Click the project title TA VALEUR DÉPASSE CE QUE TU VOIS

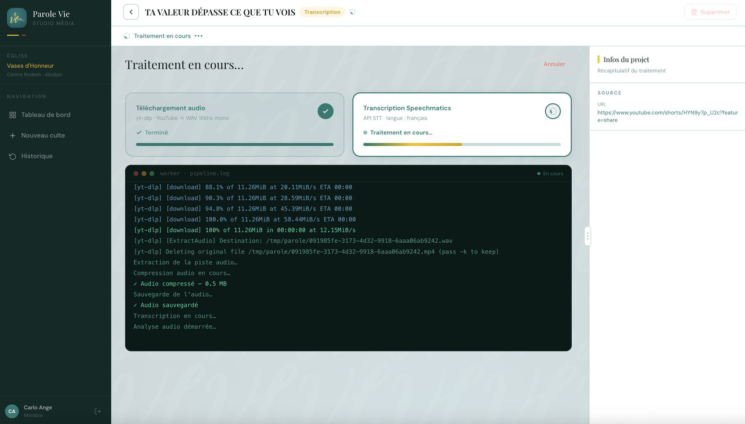[220, 12]
